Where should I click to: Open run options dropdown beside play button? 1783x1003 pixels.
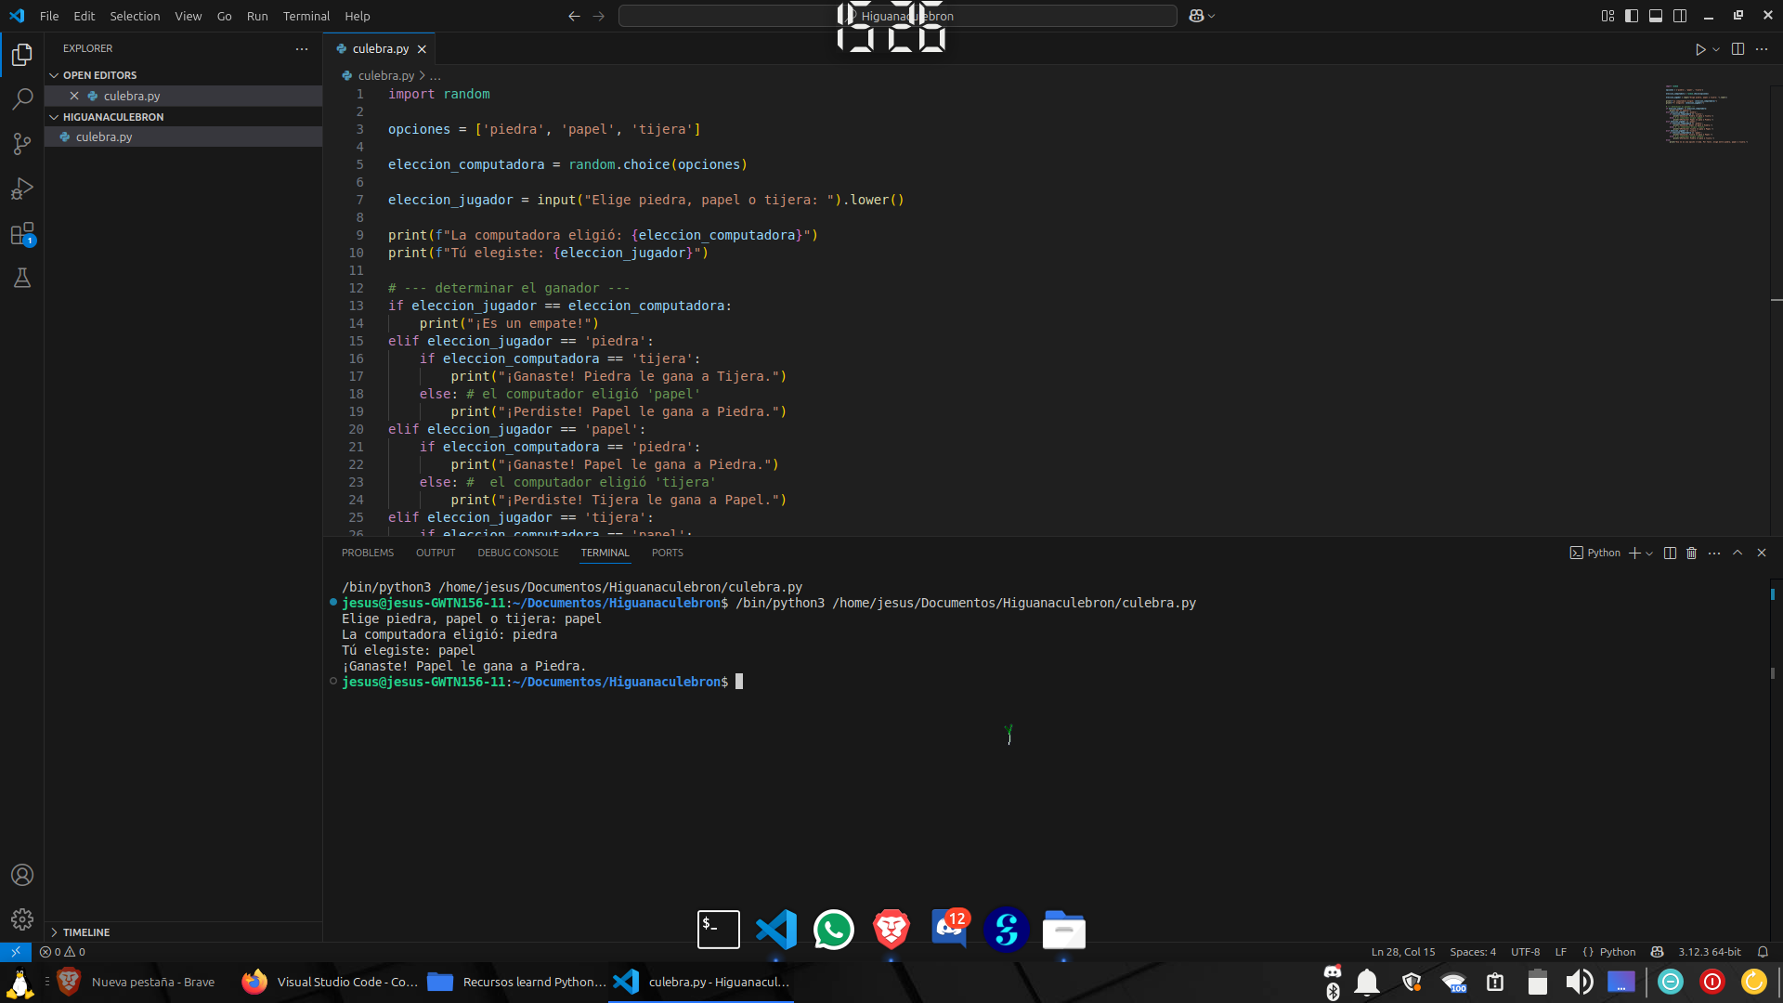(x=1716, y=49)
